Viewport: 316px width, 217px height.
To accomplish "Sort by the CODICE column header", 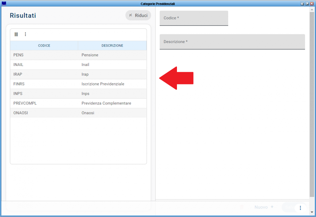I will (44, 46).
